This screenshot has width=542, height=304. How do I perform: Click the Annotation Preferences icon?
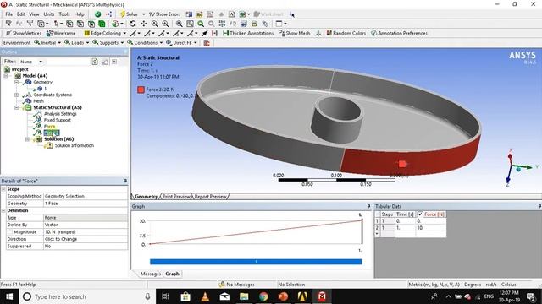point(373,33)
